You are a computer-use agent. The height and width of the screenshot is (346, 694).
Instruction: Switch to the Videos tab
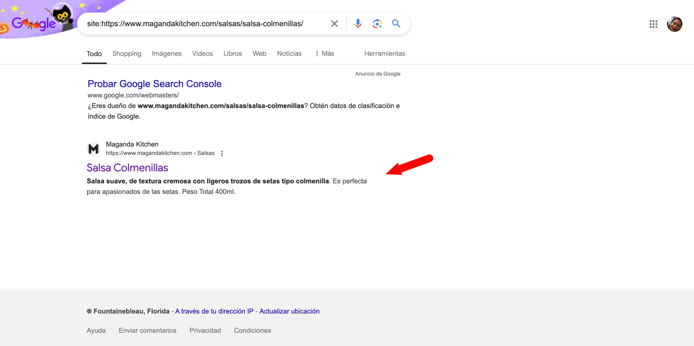point(202,54)
